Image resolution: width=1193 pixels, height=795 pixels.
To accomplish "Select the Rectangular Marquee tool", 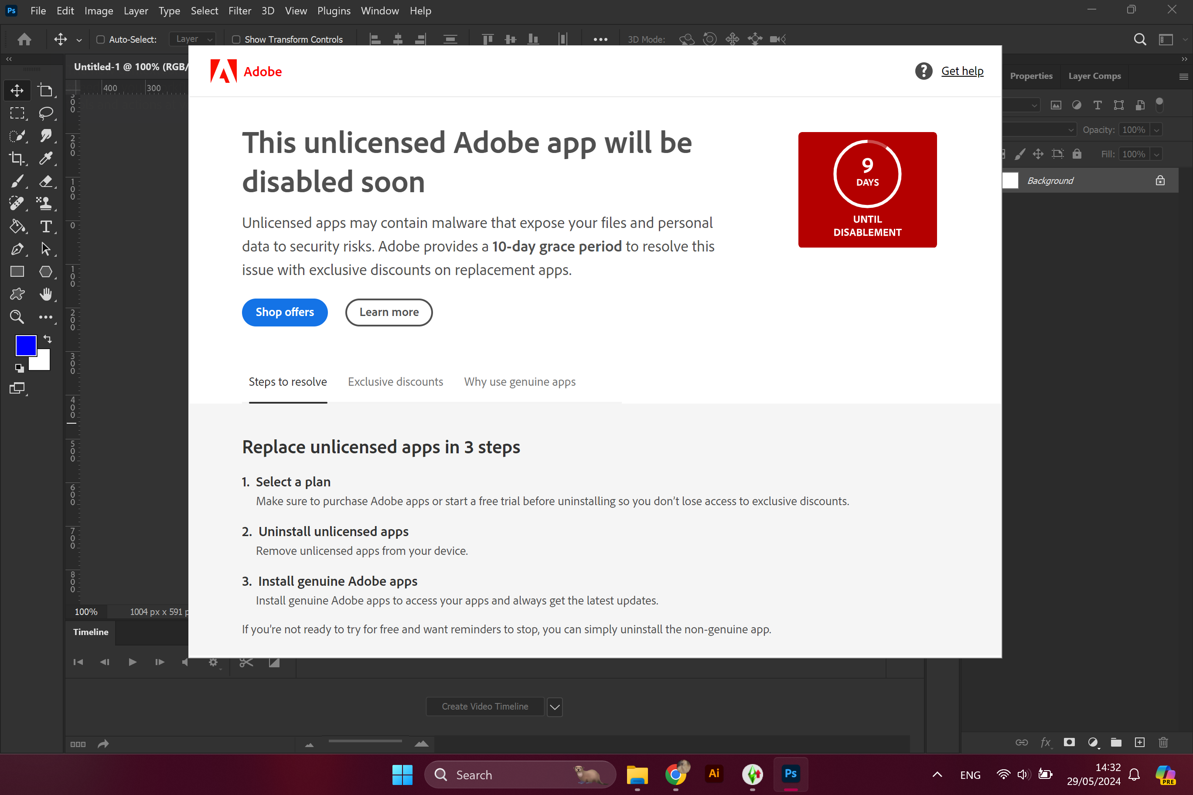I will pos(17,113).
